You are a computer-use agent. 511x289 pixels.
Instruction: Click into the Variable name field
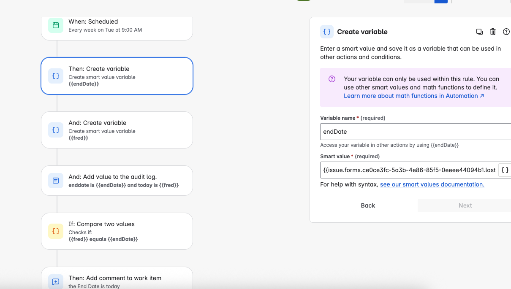[x=416, y=132]
